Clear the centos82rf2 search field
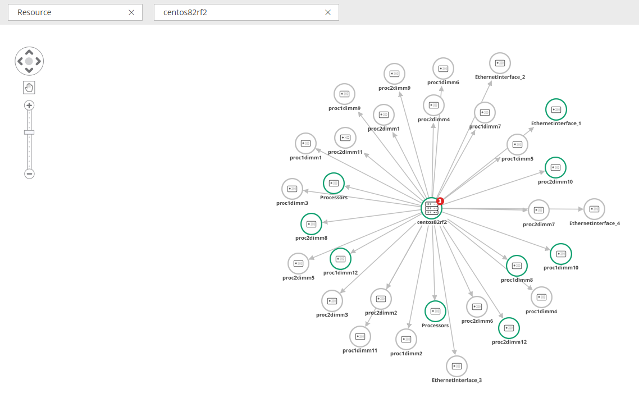This screenshot has height=398, width=639. pos(328,12)
